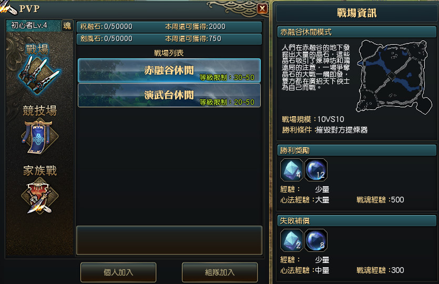The height and width of the screenshot is (284, 439).
Task: Click the 赤融谷 battlefield map thumbnail
Action: click(394, 77)
